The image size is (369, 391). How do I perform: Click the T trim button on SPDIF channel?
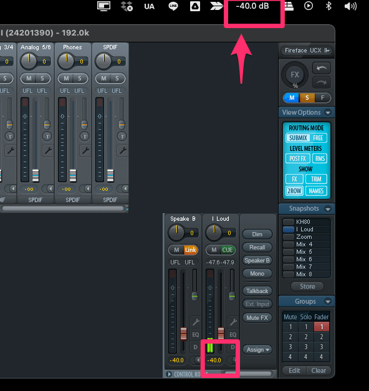122,137
